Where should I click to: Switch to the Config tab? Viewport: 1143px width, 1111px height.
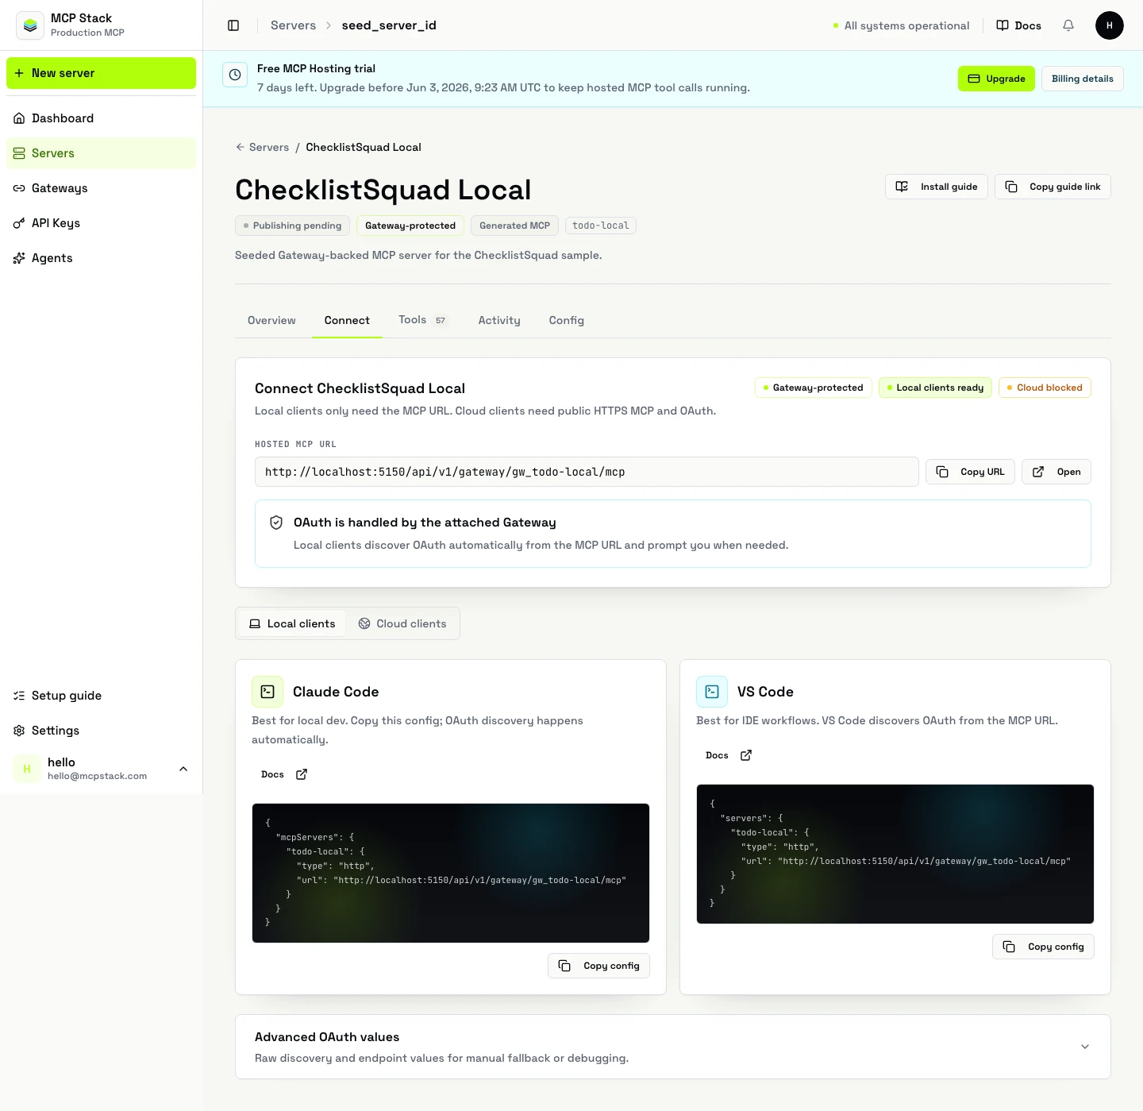point(567,320)
